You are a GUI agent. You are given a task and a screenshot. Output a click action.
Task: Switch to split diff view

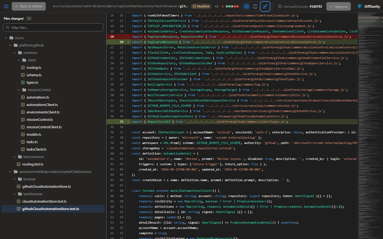(x=255, y=6)
